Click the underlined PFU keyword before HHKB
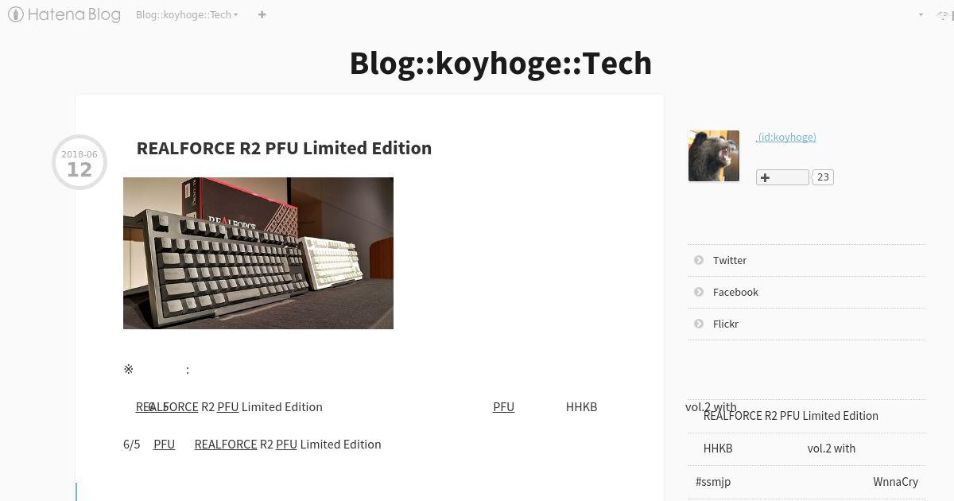This screenshot has height=501, width=954. click(x=503, y=406)
